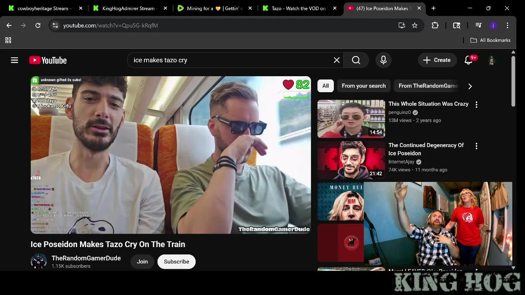The image size is (525, 295).
Task: Open the penguinz0 video thumbnail
Action: tap(351, 119)
